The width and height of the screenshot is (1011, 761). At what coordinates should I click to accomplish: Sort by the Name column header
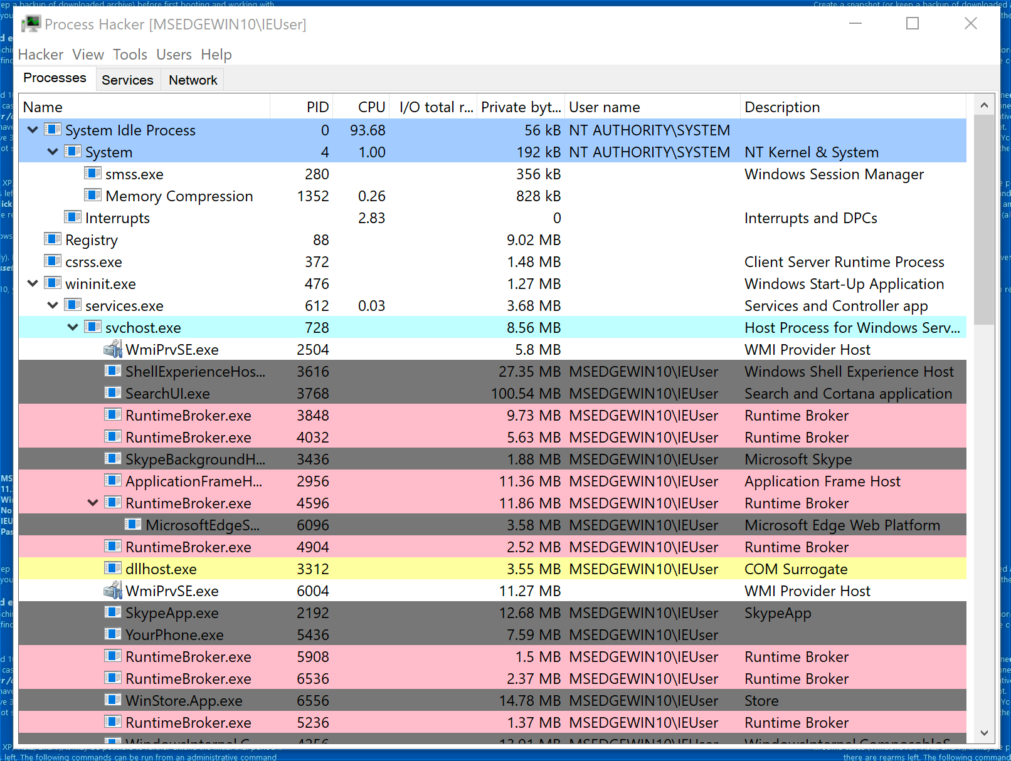(144, 107)
